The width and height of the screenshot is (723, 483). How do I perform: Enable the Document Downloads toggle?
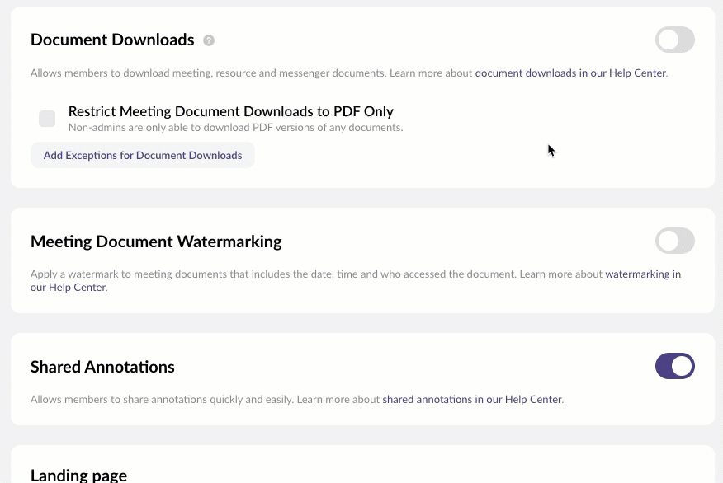click(674, 40)
